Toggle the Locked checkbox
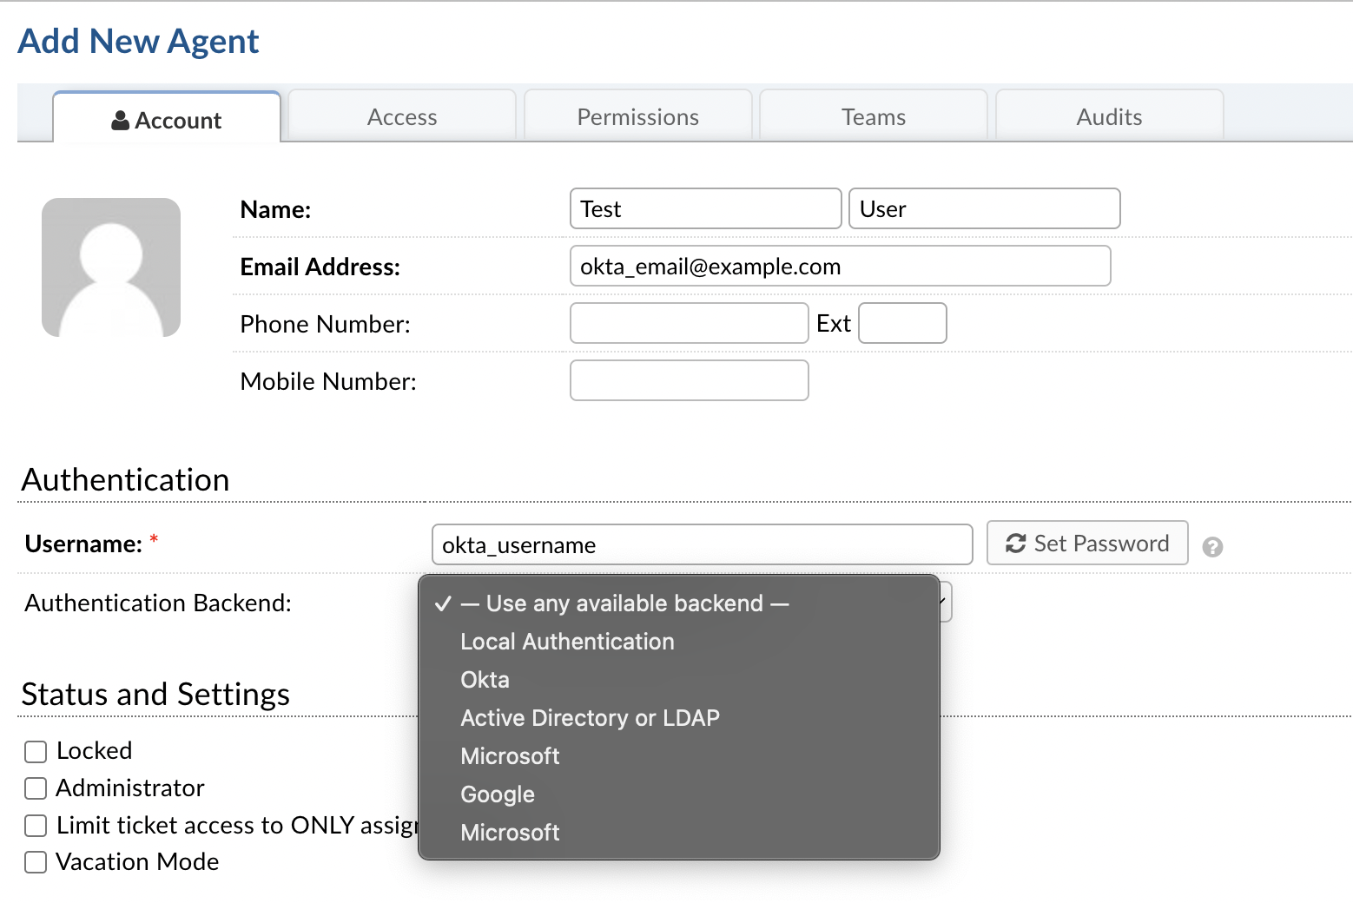 click(36, 751)
